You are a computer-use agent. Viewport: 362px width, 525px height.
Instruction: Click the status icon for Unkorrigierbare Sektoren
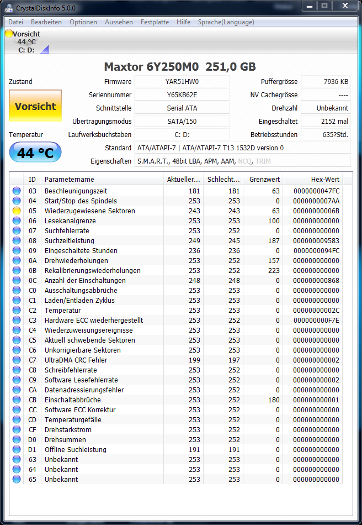point(17,350)
